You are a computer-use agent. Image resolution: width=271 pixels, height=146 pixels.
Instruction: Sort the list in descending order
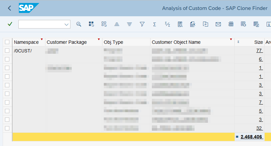click(129, 24)
